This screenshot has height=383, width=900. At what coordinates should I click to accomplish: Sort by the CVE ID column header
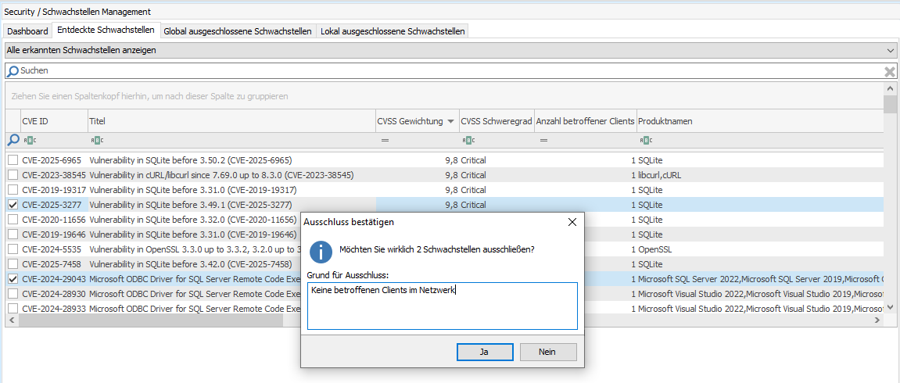(x=53, y=122)
